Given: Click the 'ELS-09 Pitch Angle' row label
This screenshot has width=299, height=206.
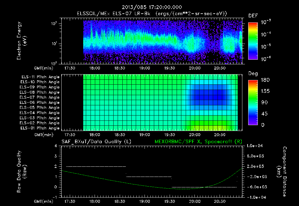Looking at the screenshot, I should (40, 87).
